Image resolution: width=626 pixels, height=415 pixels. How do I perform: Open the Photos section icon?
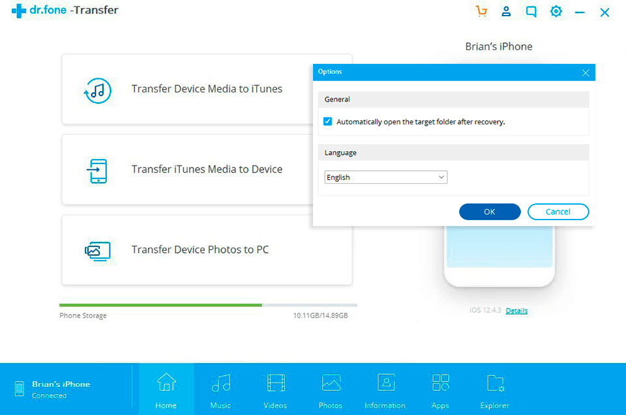click(330, 383)
